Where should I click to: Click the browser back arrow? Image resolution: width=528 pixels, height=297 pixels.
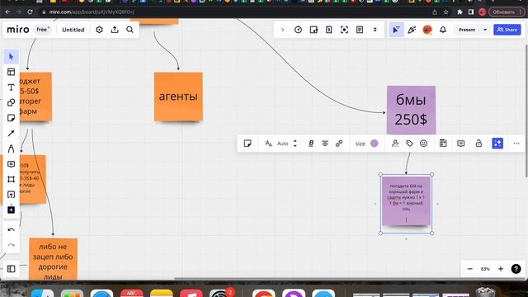point(7,12)
